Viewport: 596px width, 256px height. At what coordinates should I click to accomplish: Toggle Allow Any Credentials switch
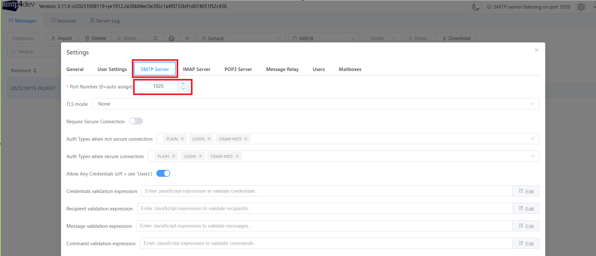coord(163,174)
